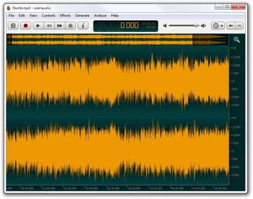This screenshot has width=253, height=199.
Task: Click the 05:00.000 mark on timeline
Action: 220,188
